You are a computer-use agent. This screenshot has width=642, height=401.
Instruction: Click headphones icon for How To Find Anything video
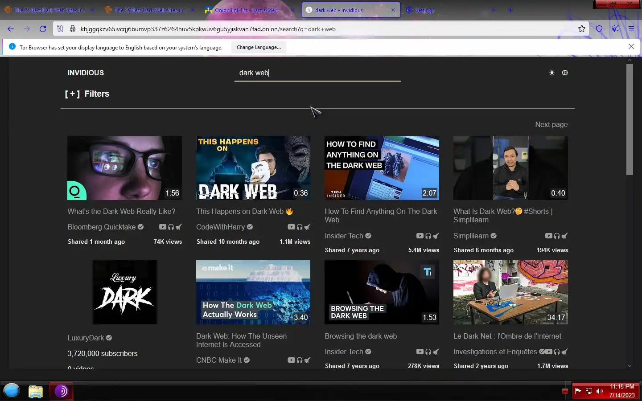coord(428,236)
